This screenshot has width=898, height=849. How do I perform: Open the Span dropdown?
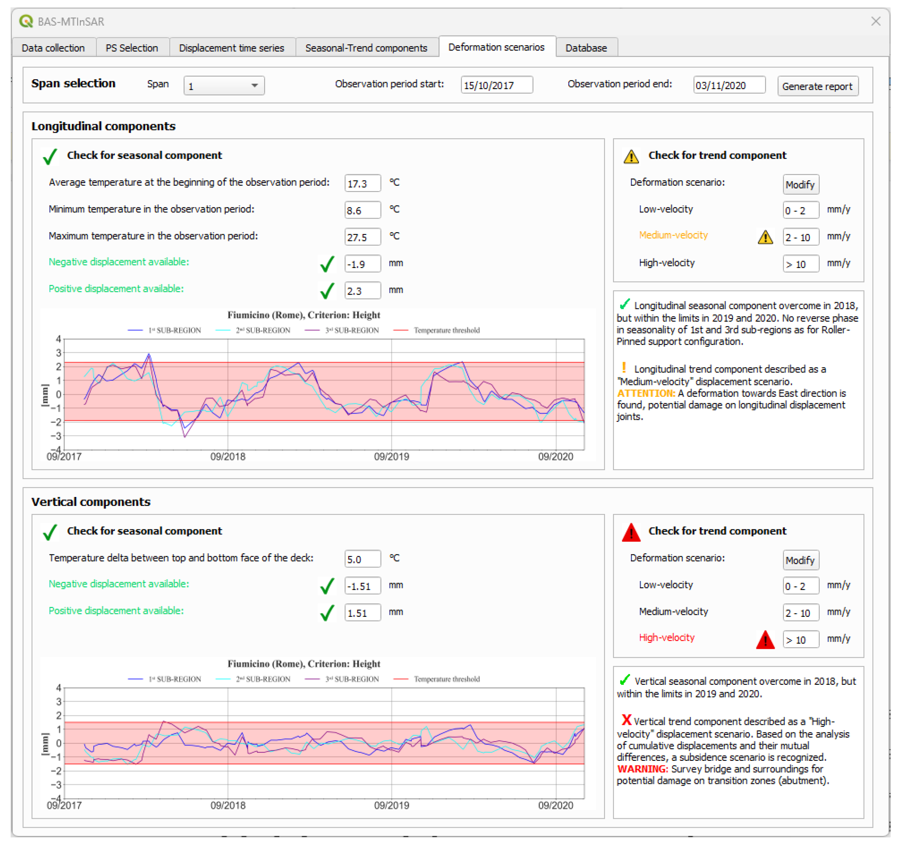224,86
